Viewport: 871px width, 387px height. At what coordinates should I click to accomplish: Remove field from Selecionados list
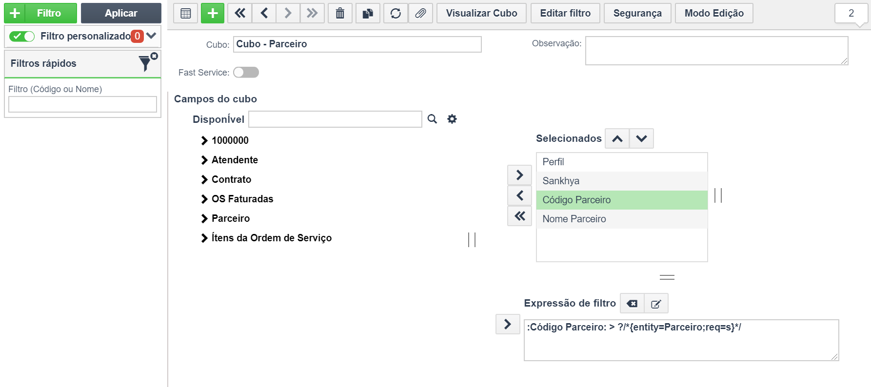point(520,195)
